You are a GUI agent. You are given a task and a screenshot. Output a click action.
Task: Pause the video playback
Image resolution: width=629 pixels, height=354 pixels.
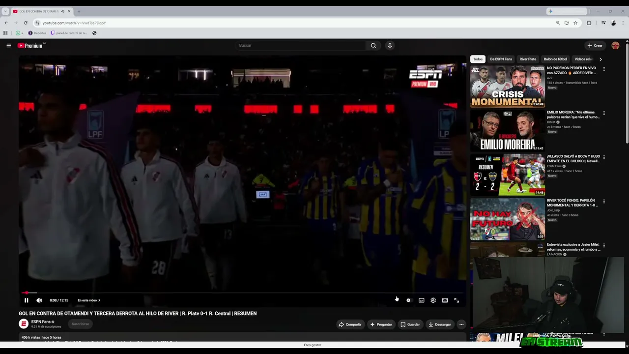point(27,300)
